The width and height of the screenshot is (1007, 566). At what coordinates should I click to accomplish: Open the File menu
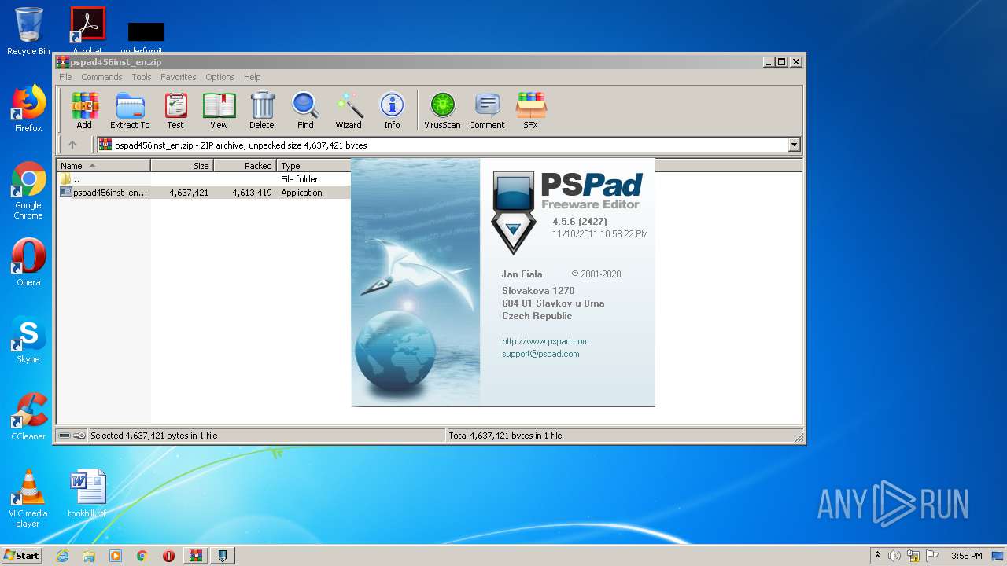point(65,77)
